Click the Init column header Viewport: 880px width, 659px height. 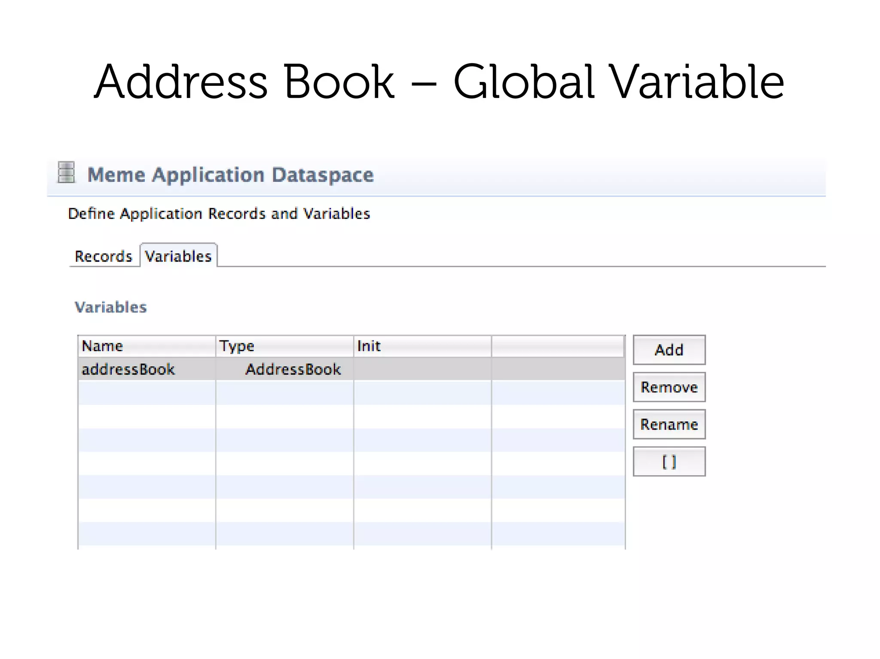422,346
